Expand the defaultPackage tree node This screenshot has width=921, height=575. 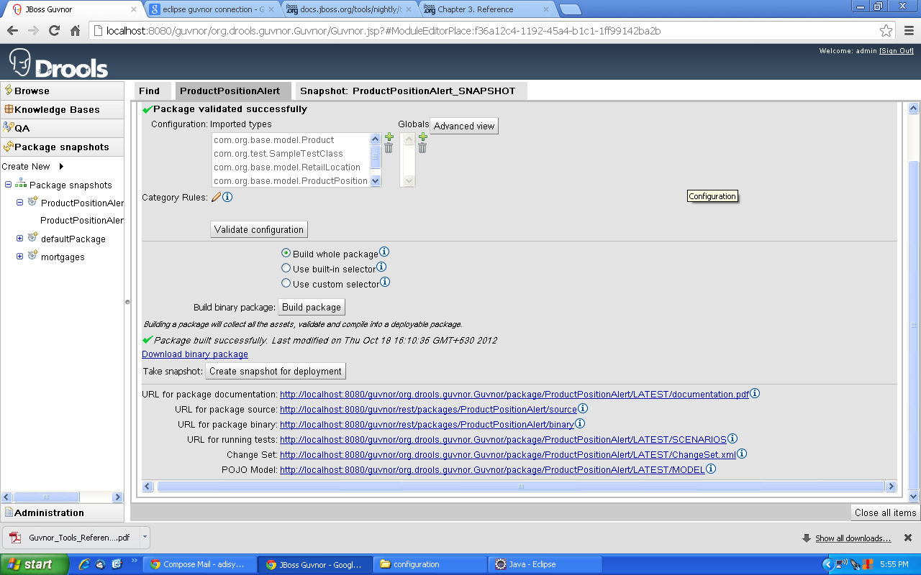point(20,239)
